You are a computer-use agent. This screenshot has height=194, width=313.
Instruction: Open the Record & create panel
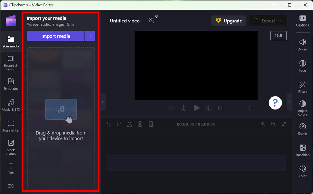pos(11,63)
